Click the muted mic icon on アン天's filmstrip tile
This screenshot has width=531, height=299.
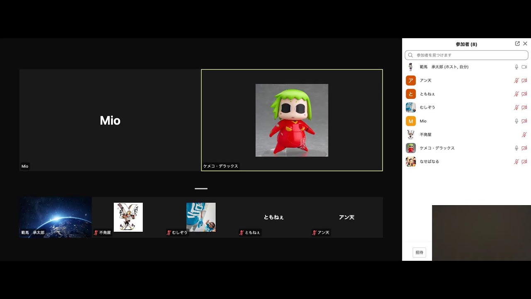314,233
